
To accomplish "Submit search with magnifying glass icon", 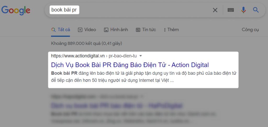I will [256, 10].
